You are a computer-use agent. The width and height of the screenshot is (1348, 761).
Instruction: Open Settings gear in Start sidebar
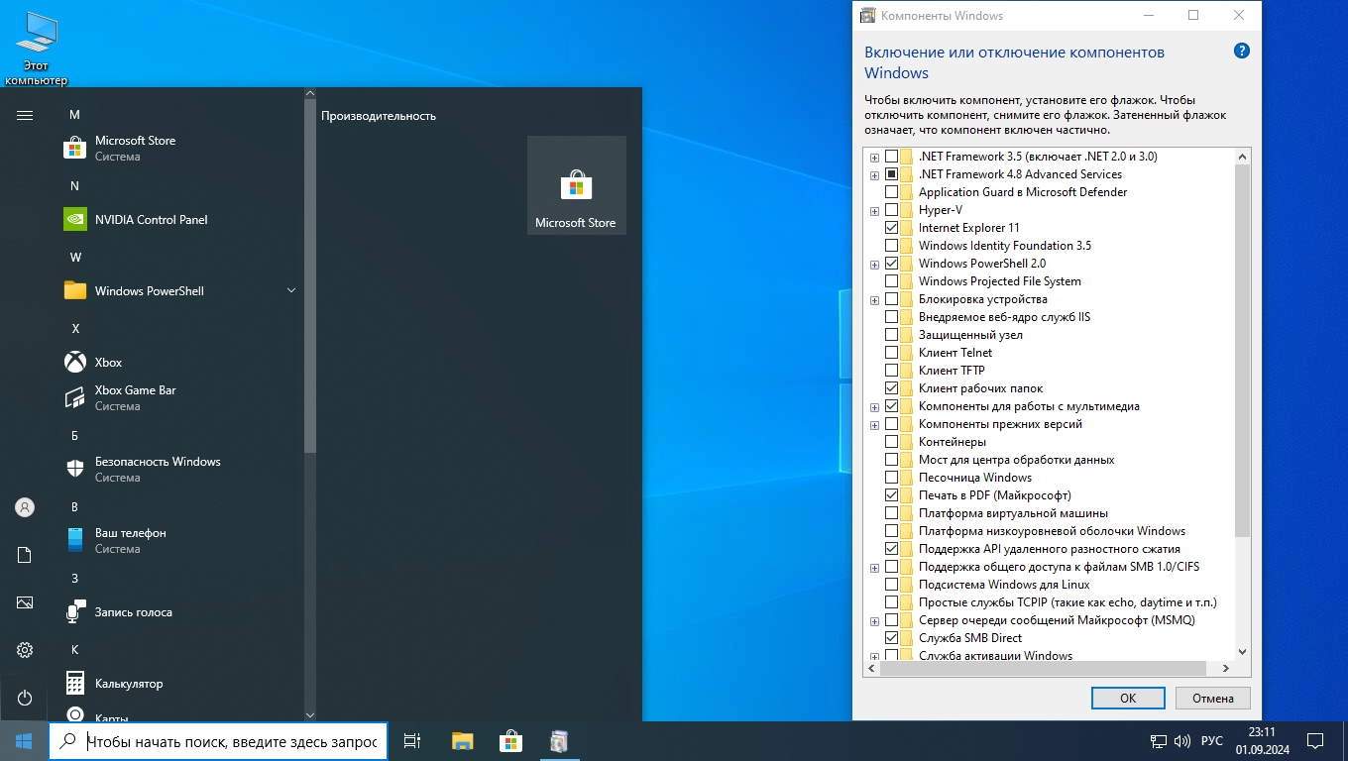tap(25, 650)
